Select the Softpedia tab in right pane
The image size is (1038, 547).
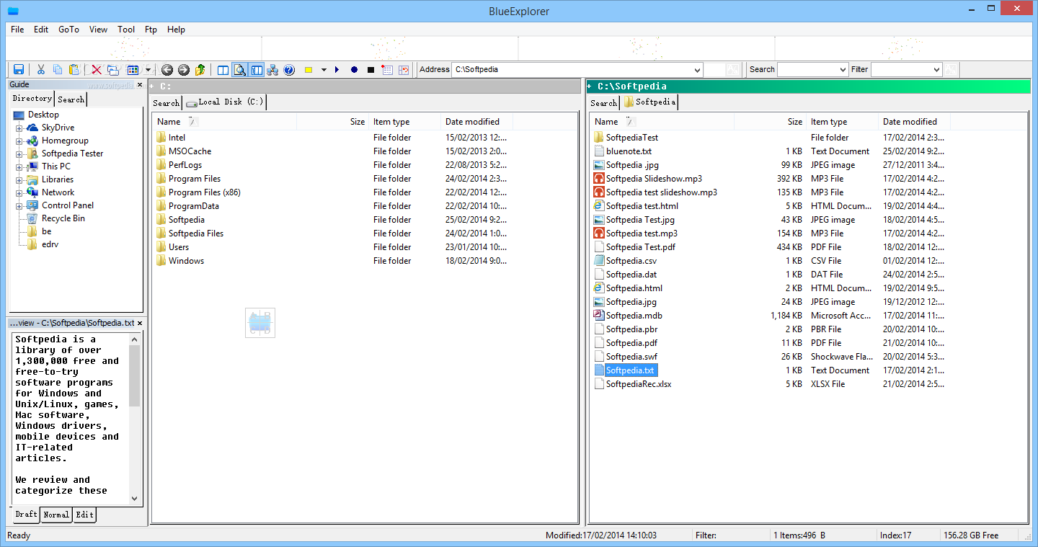(x=649, y=102)
